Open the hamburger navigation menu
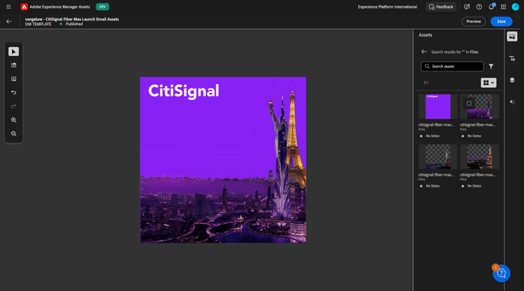524x291 pixels. 8,7
